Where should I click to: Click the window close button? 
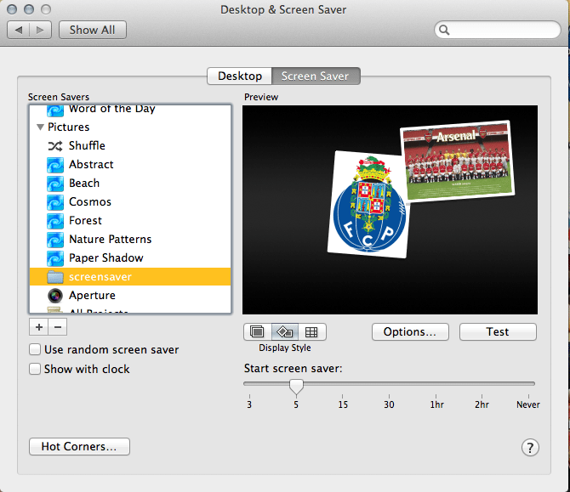pos(12,9)
